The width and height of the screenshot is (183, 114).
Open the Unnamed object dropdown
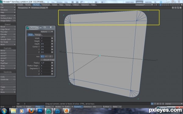point(144,5)
